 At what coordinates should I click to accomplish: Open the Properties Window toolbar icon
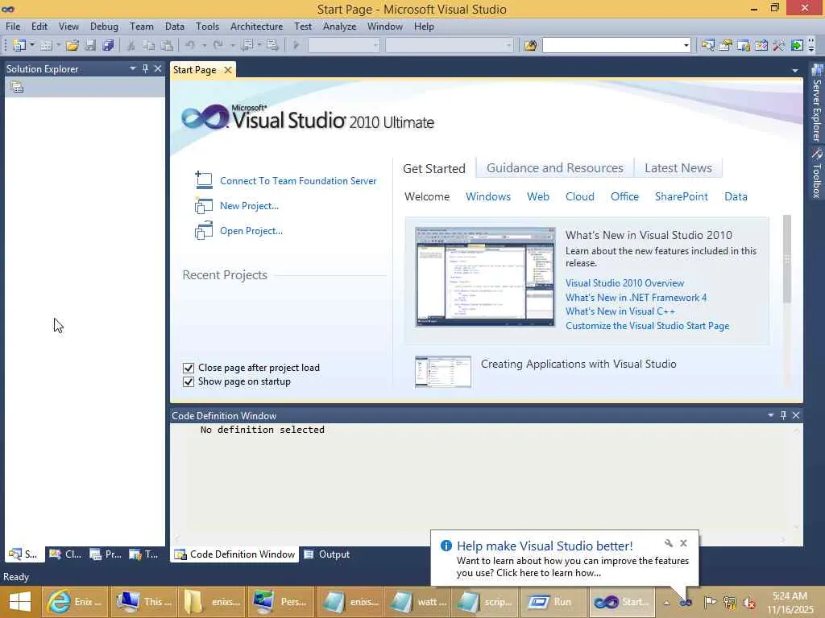(x=726, y=46)
